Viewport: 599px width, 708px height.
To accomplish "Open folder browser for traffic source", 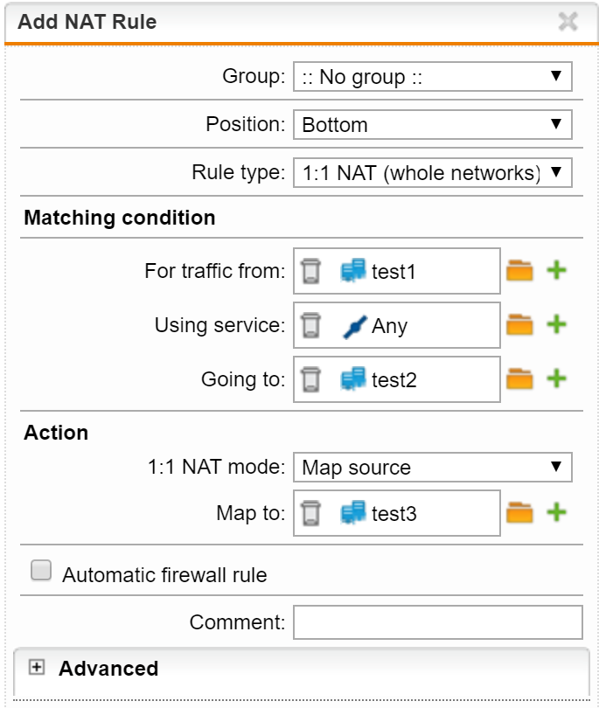I will pyautogui.click(x=519, y=271).
